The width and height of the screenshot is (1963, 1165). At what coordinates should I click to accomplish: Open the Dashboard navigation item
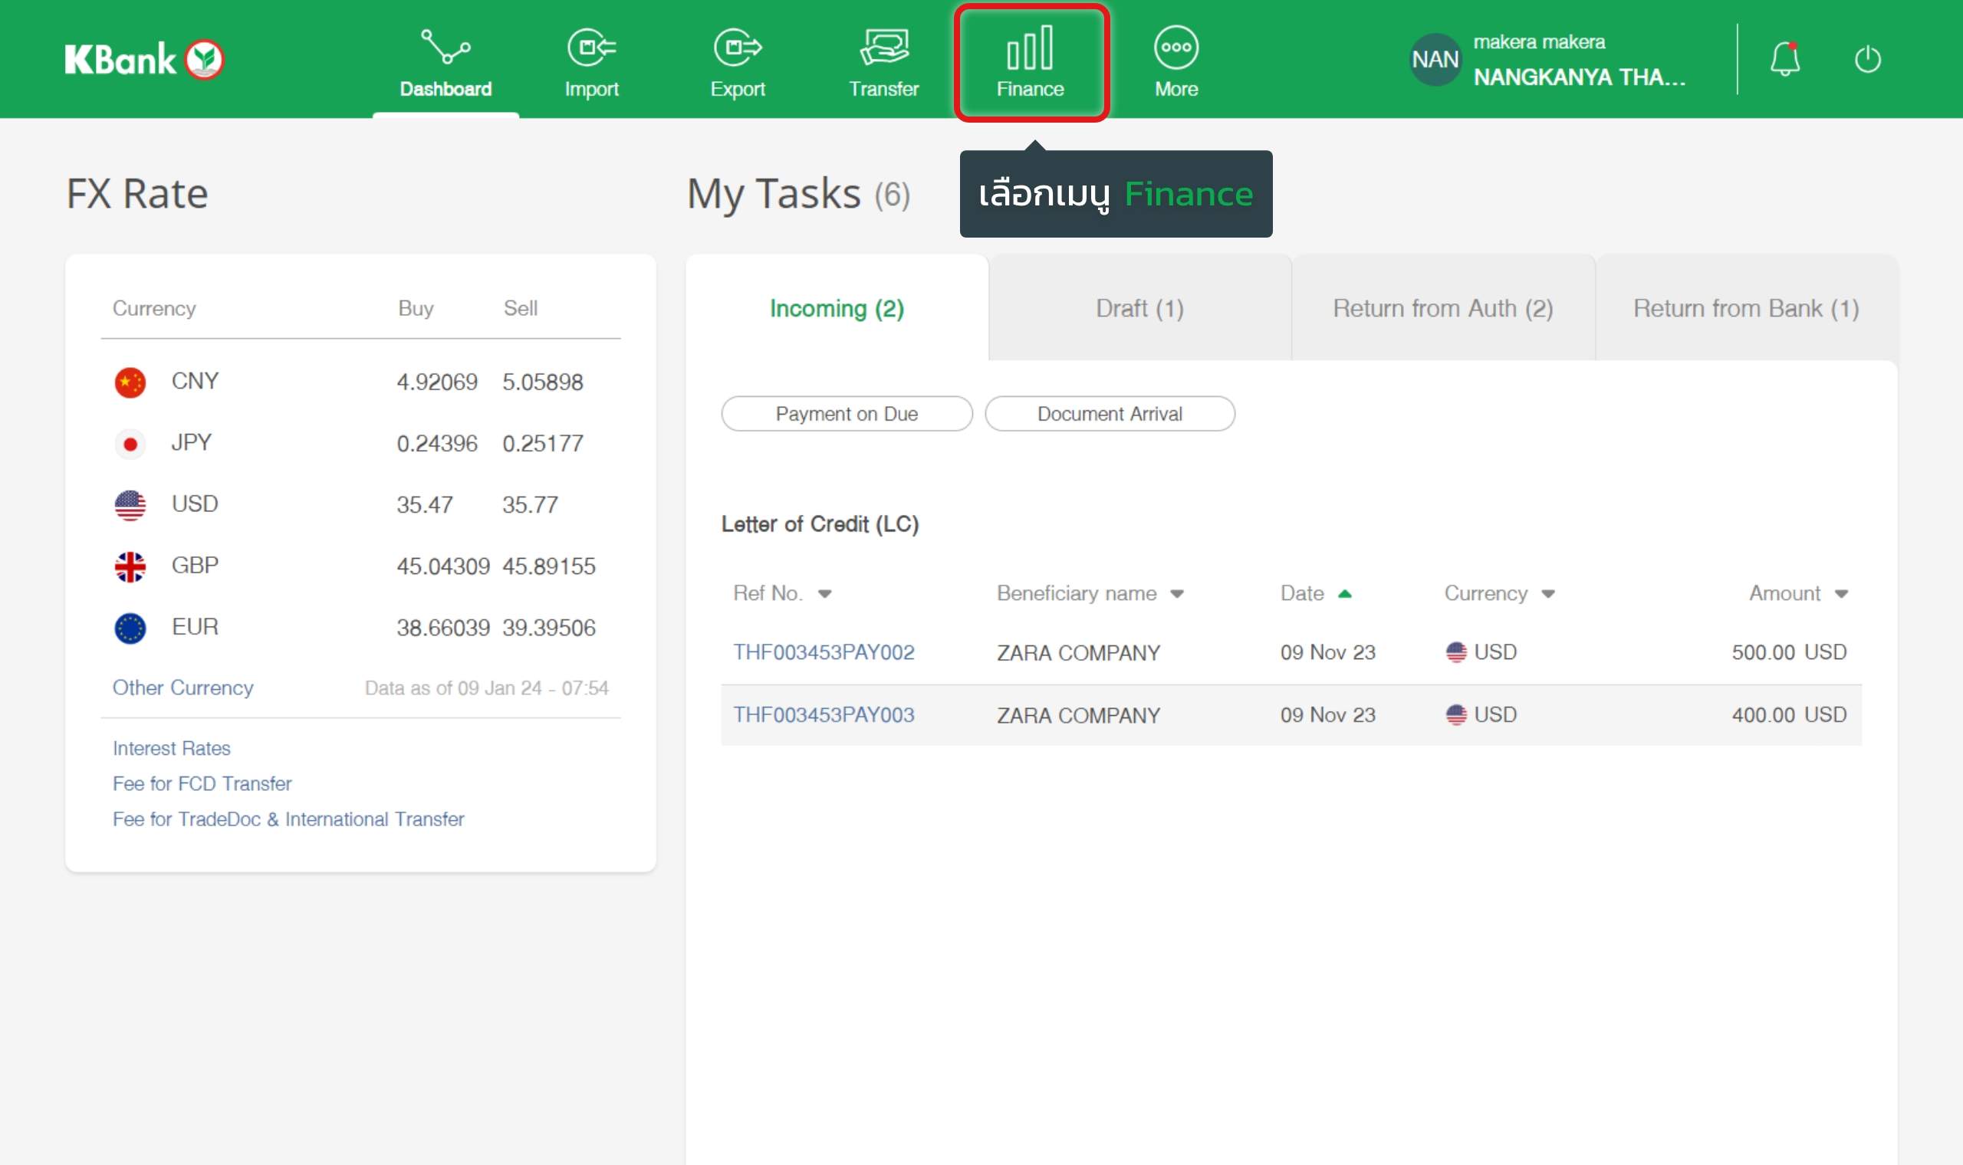pyautogui.click(x=446, y=63)
